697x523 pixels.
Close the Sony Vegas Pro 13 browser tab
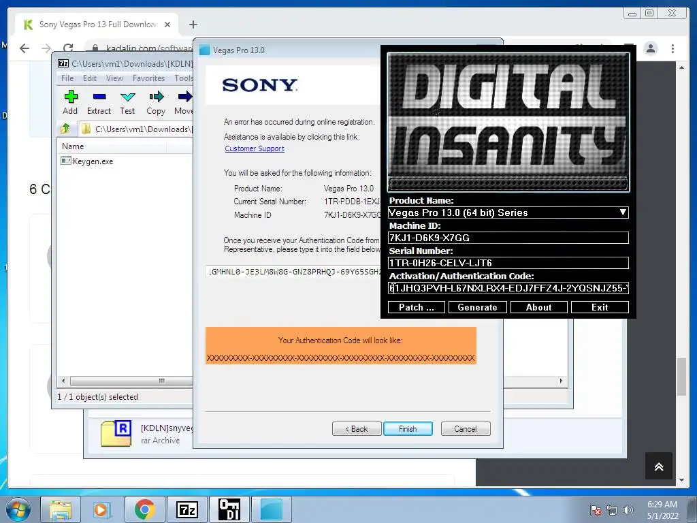click(167, 25)
